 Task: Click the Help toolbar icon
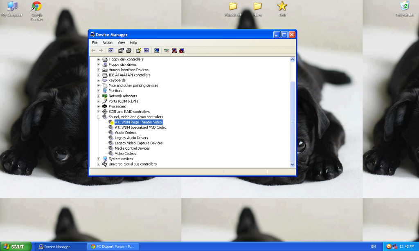[x=139, y=50]
